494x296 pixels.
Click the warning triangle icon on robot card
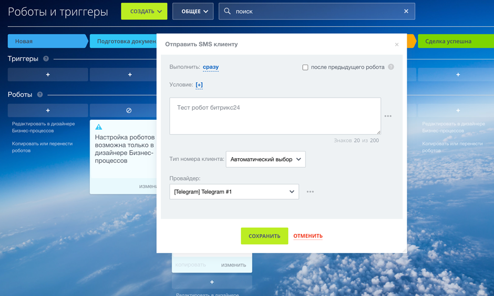tap(99, 127)
